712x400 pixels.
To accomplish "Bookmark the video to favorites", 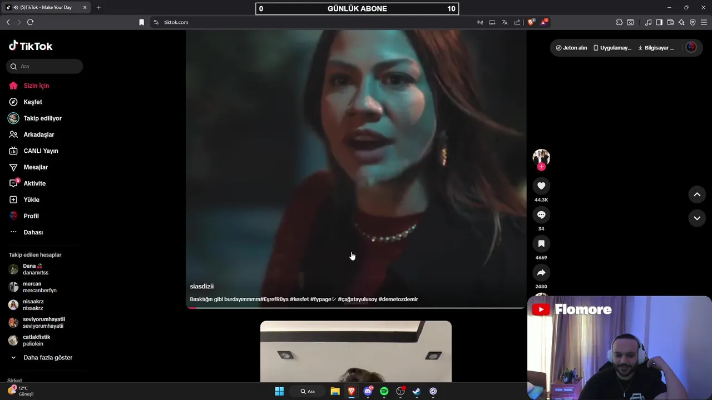I will pos(541,243).
